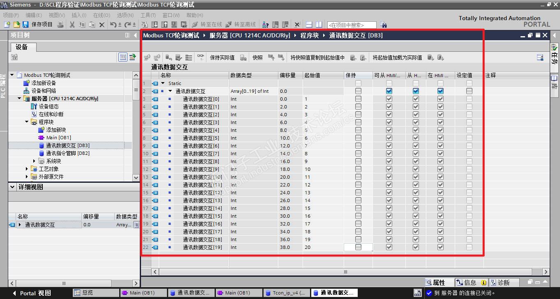560x299 pixels.
Task: Toggle 从H... checkbox for 通讯数据交互 array row
Action: point(416,91)
